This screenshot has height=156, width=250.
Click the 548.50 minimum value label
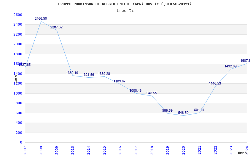click(183, 113)
